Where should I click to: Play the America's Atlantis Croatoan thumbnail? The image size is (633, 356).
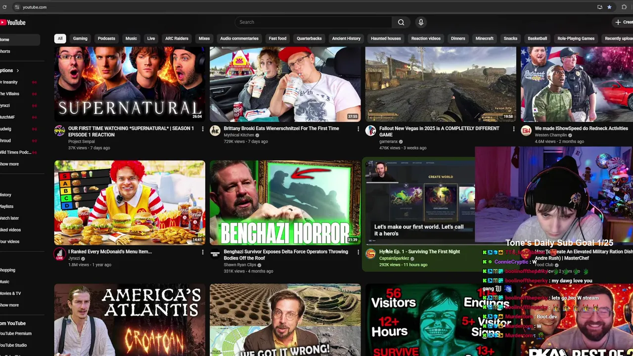tap(130, 320)
